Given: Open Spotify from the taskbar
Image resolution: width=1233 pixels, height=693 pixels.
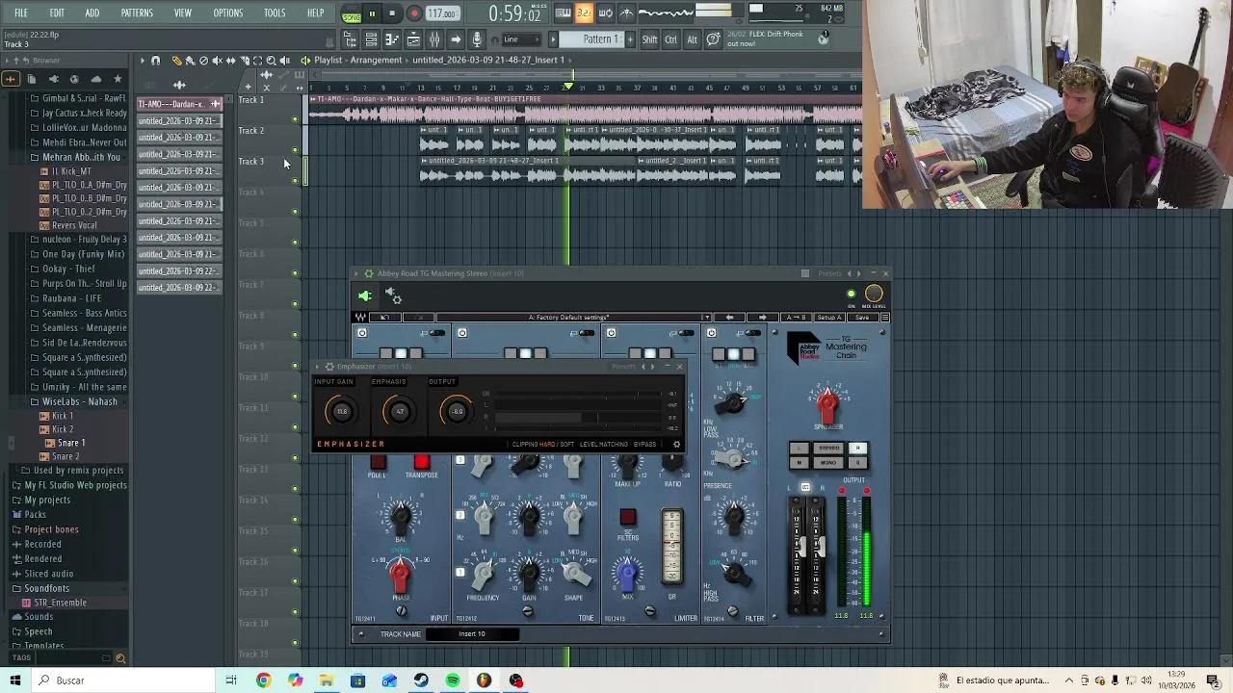Looking at the screenshot, I should pos(453,680).
